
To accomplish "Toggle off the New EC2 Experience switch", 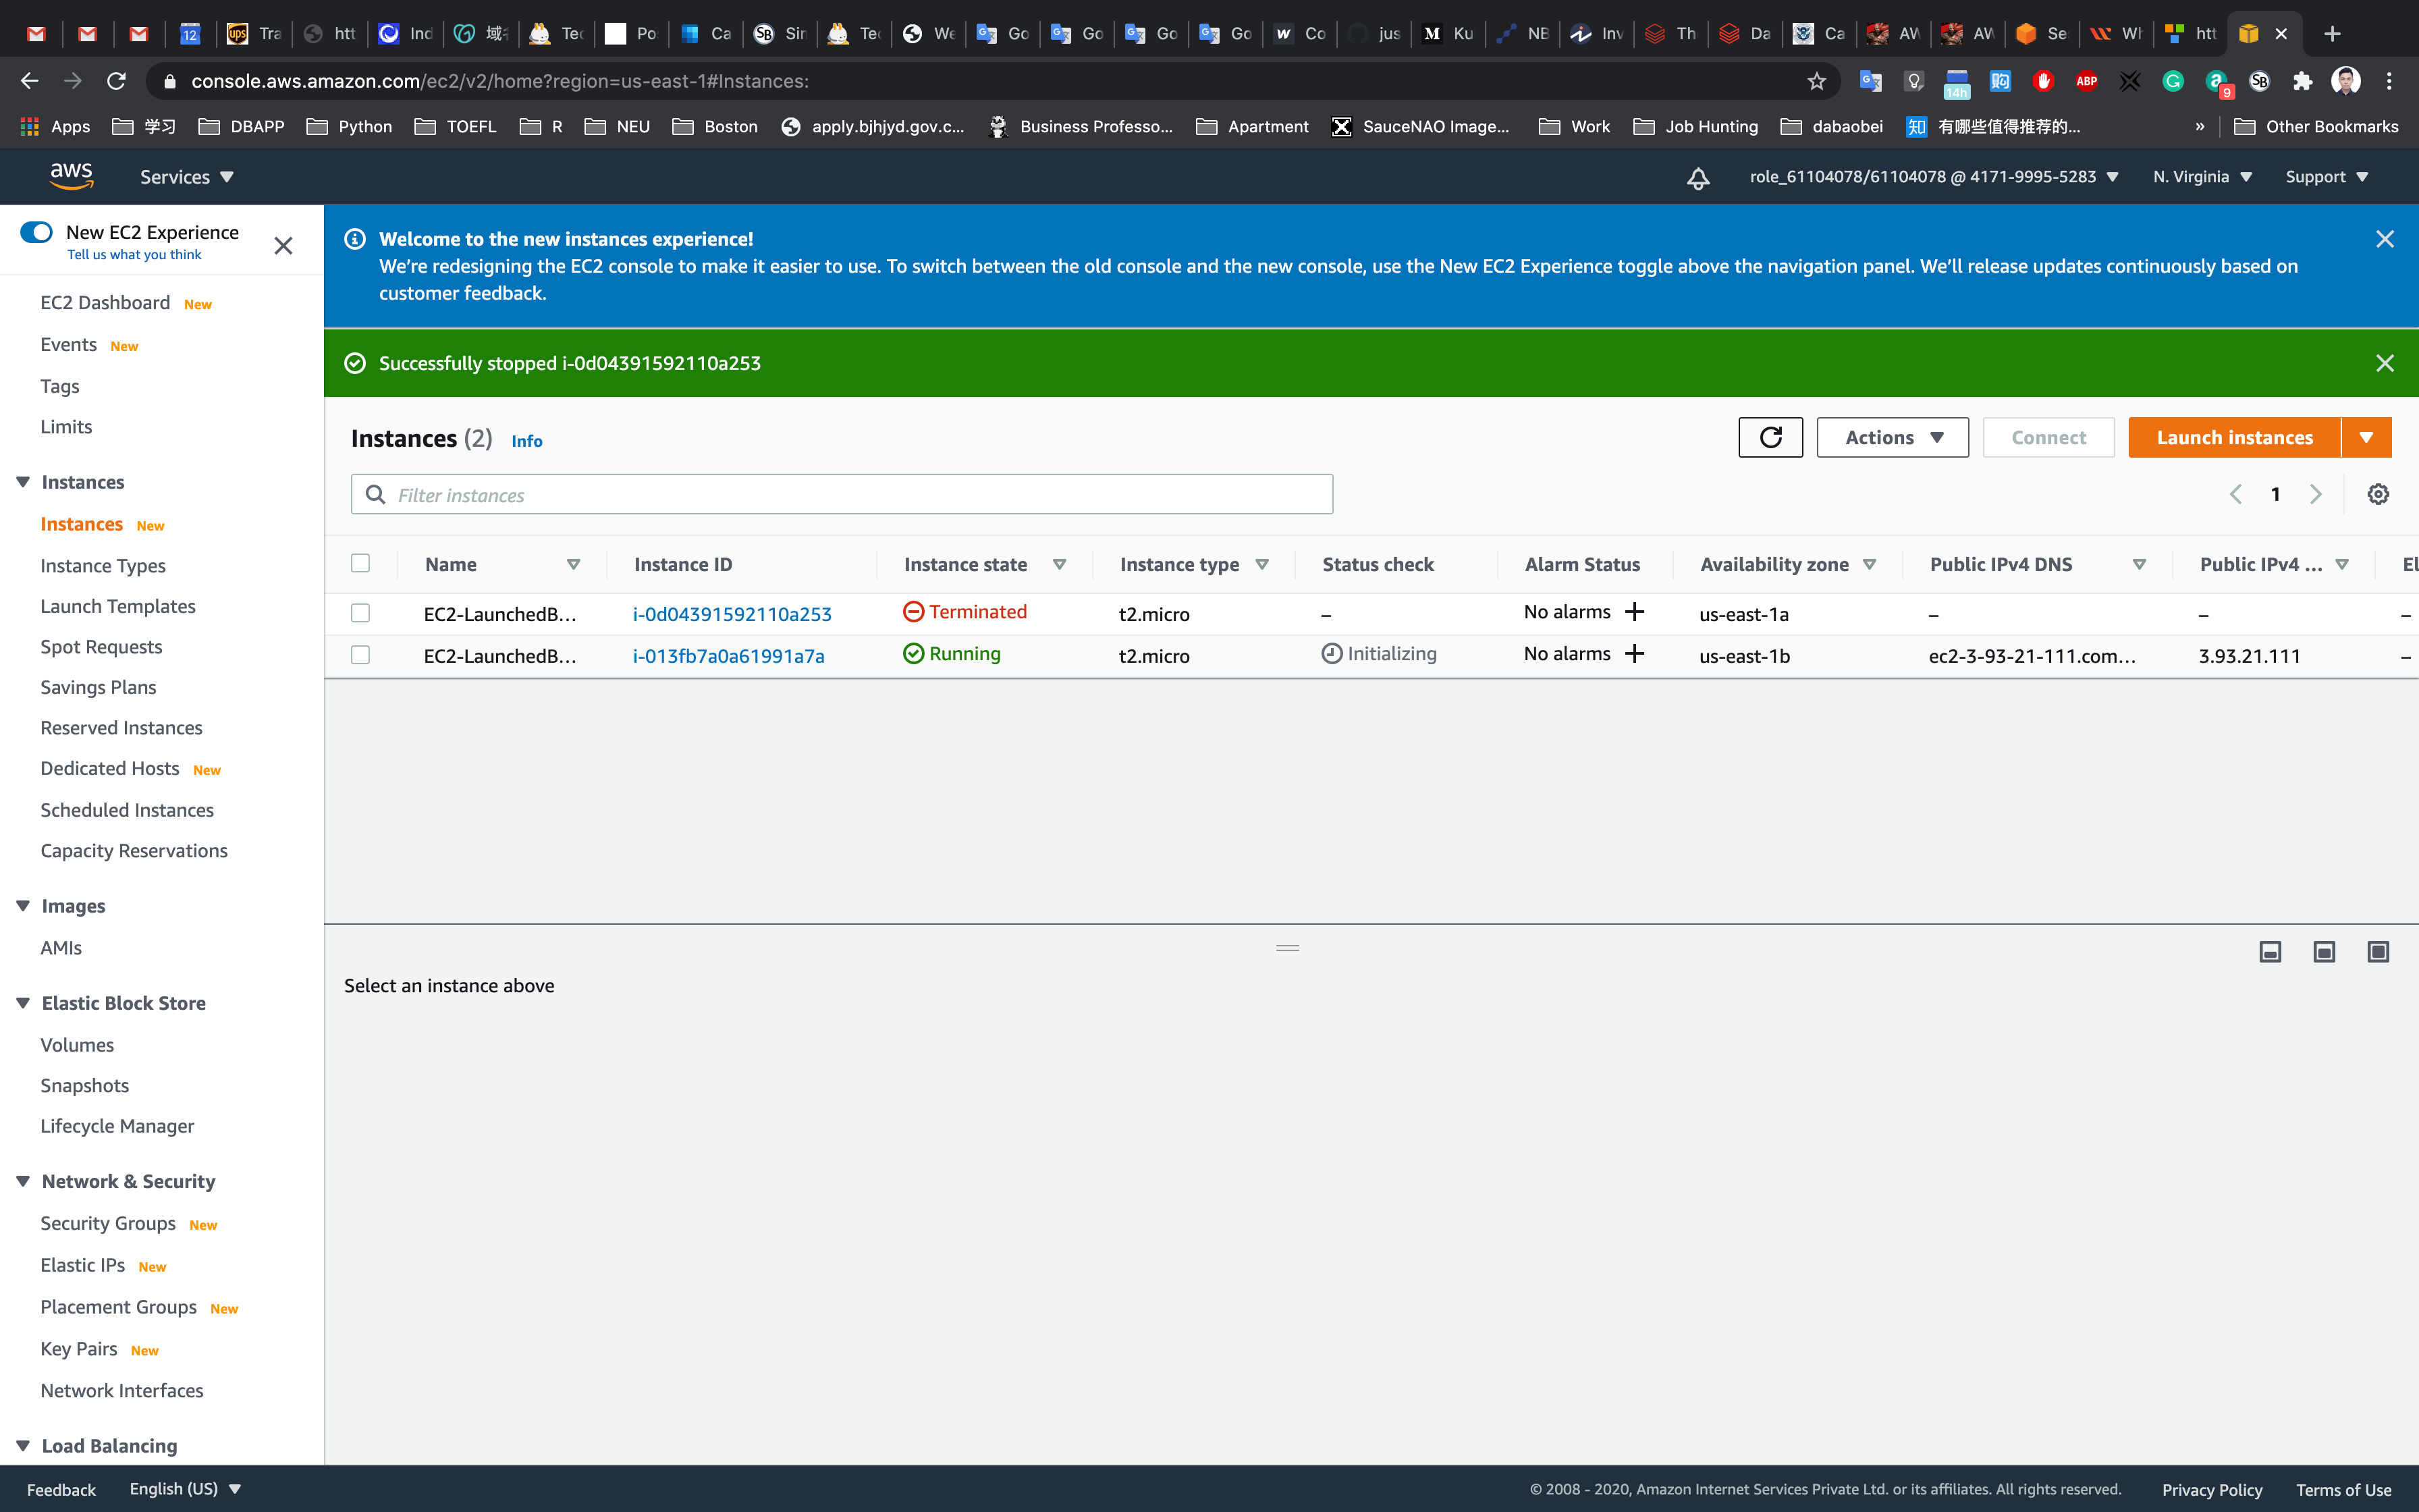I will pos(37,232).
